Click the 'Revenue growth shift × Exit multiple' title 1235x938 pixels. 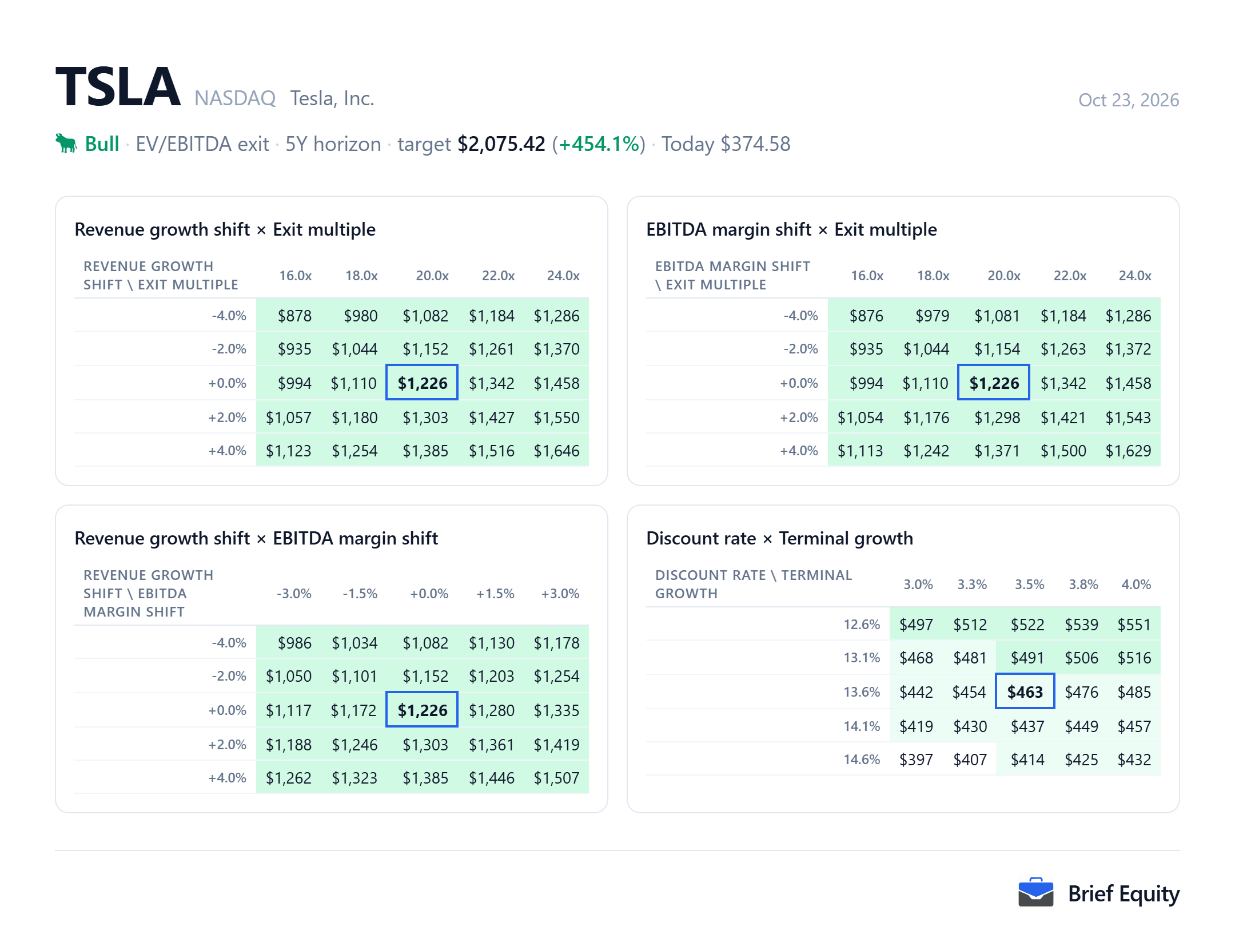[225, 229]
